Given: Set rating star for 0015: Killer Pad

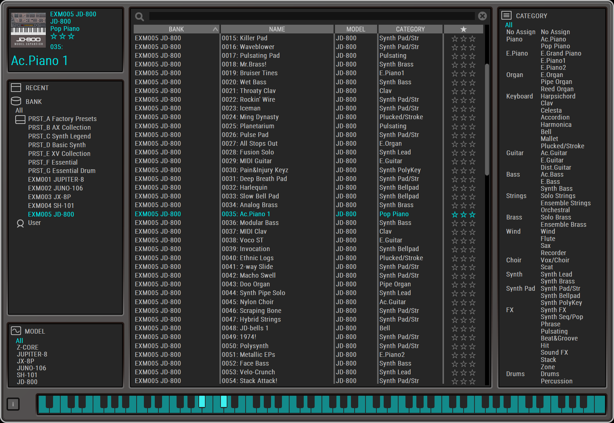Looking at the screenshot, I should (463, 39).
